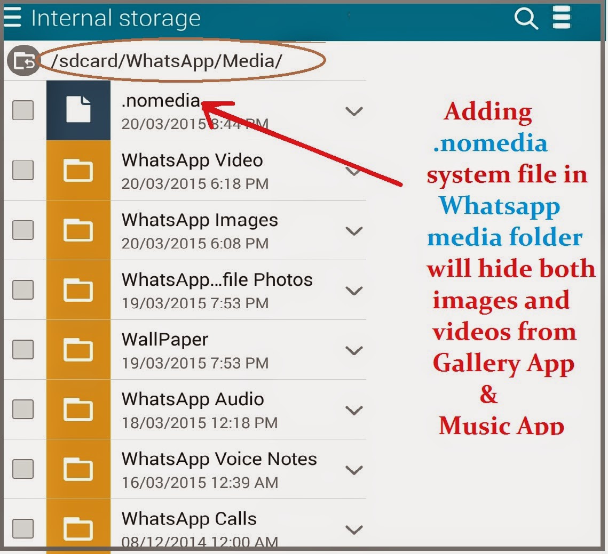
Task: Tap the search magnifier icon
Action: 526,19
